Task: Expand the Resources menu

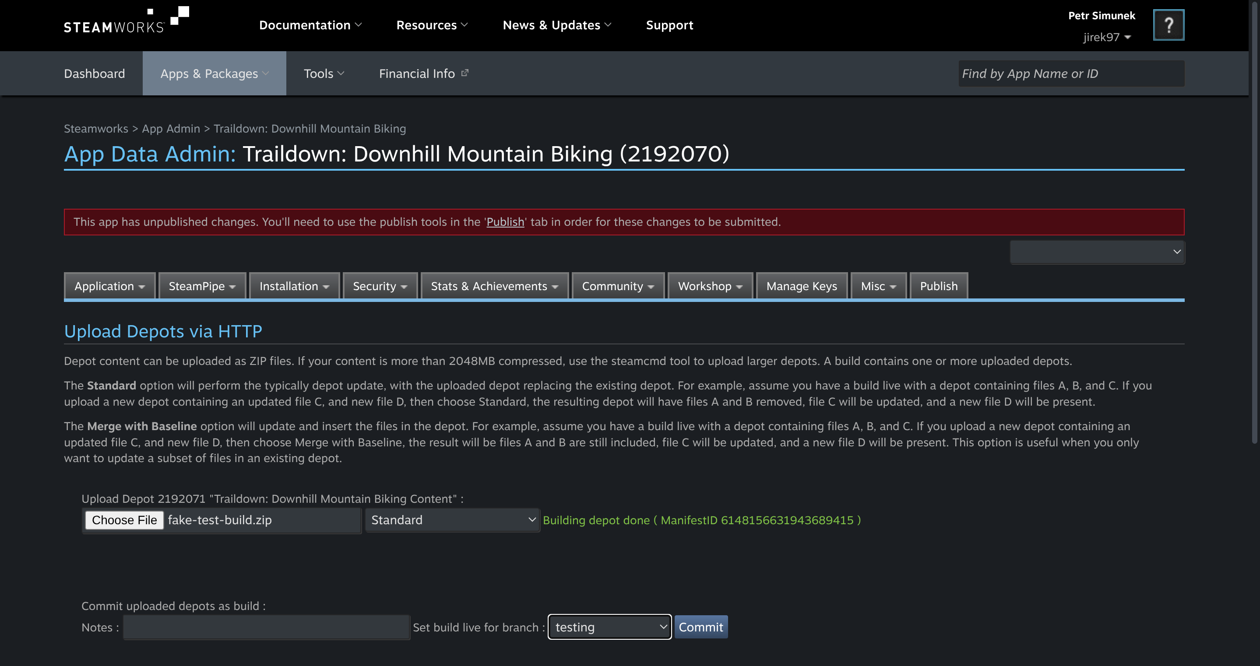Action: tap(432, 25)
